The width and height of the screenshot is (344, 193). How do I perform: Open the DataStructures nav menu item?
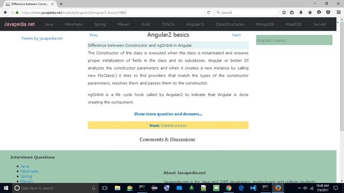(230, 24)
